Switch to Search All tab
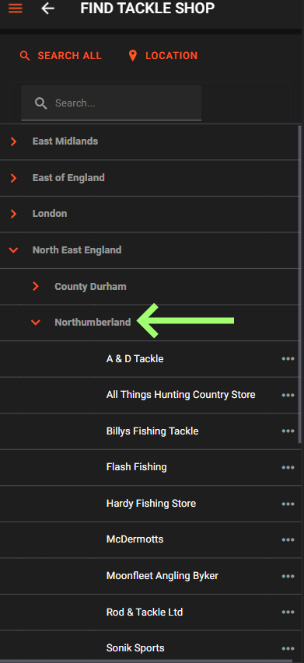Image resolution: width=304 pixels, height=663 pixels. [x=61, y=55]
